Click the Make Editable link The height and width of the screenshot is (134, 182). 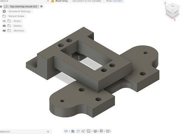point(114,1)
